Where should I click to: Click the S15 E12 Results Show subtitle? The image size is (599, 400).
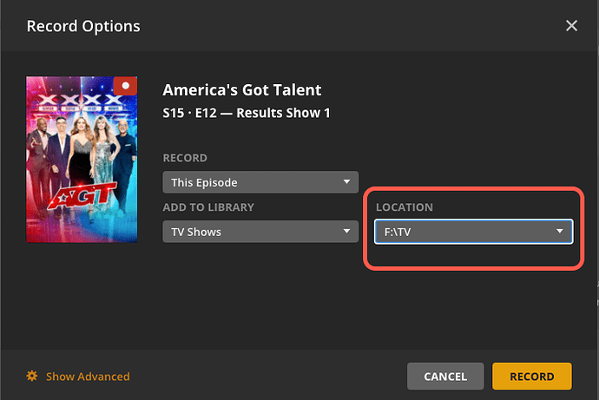(247, 113)
